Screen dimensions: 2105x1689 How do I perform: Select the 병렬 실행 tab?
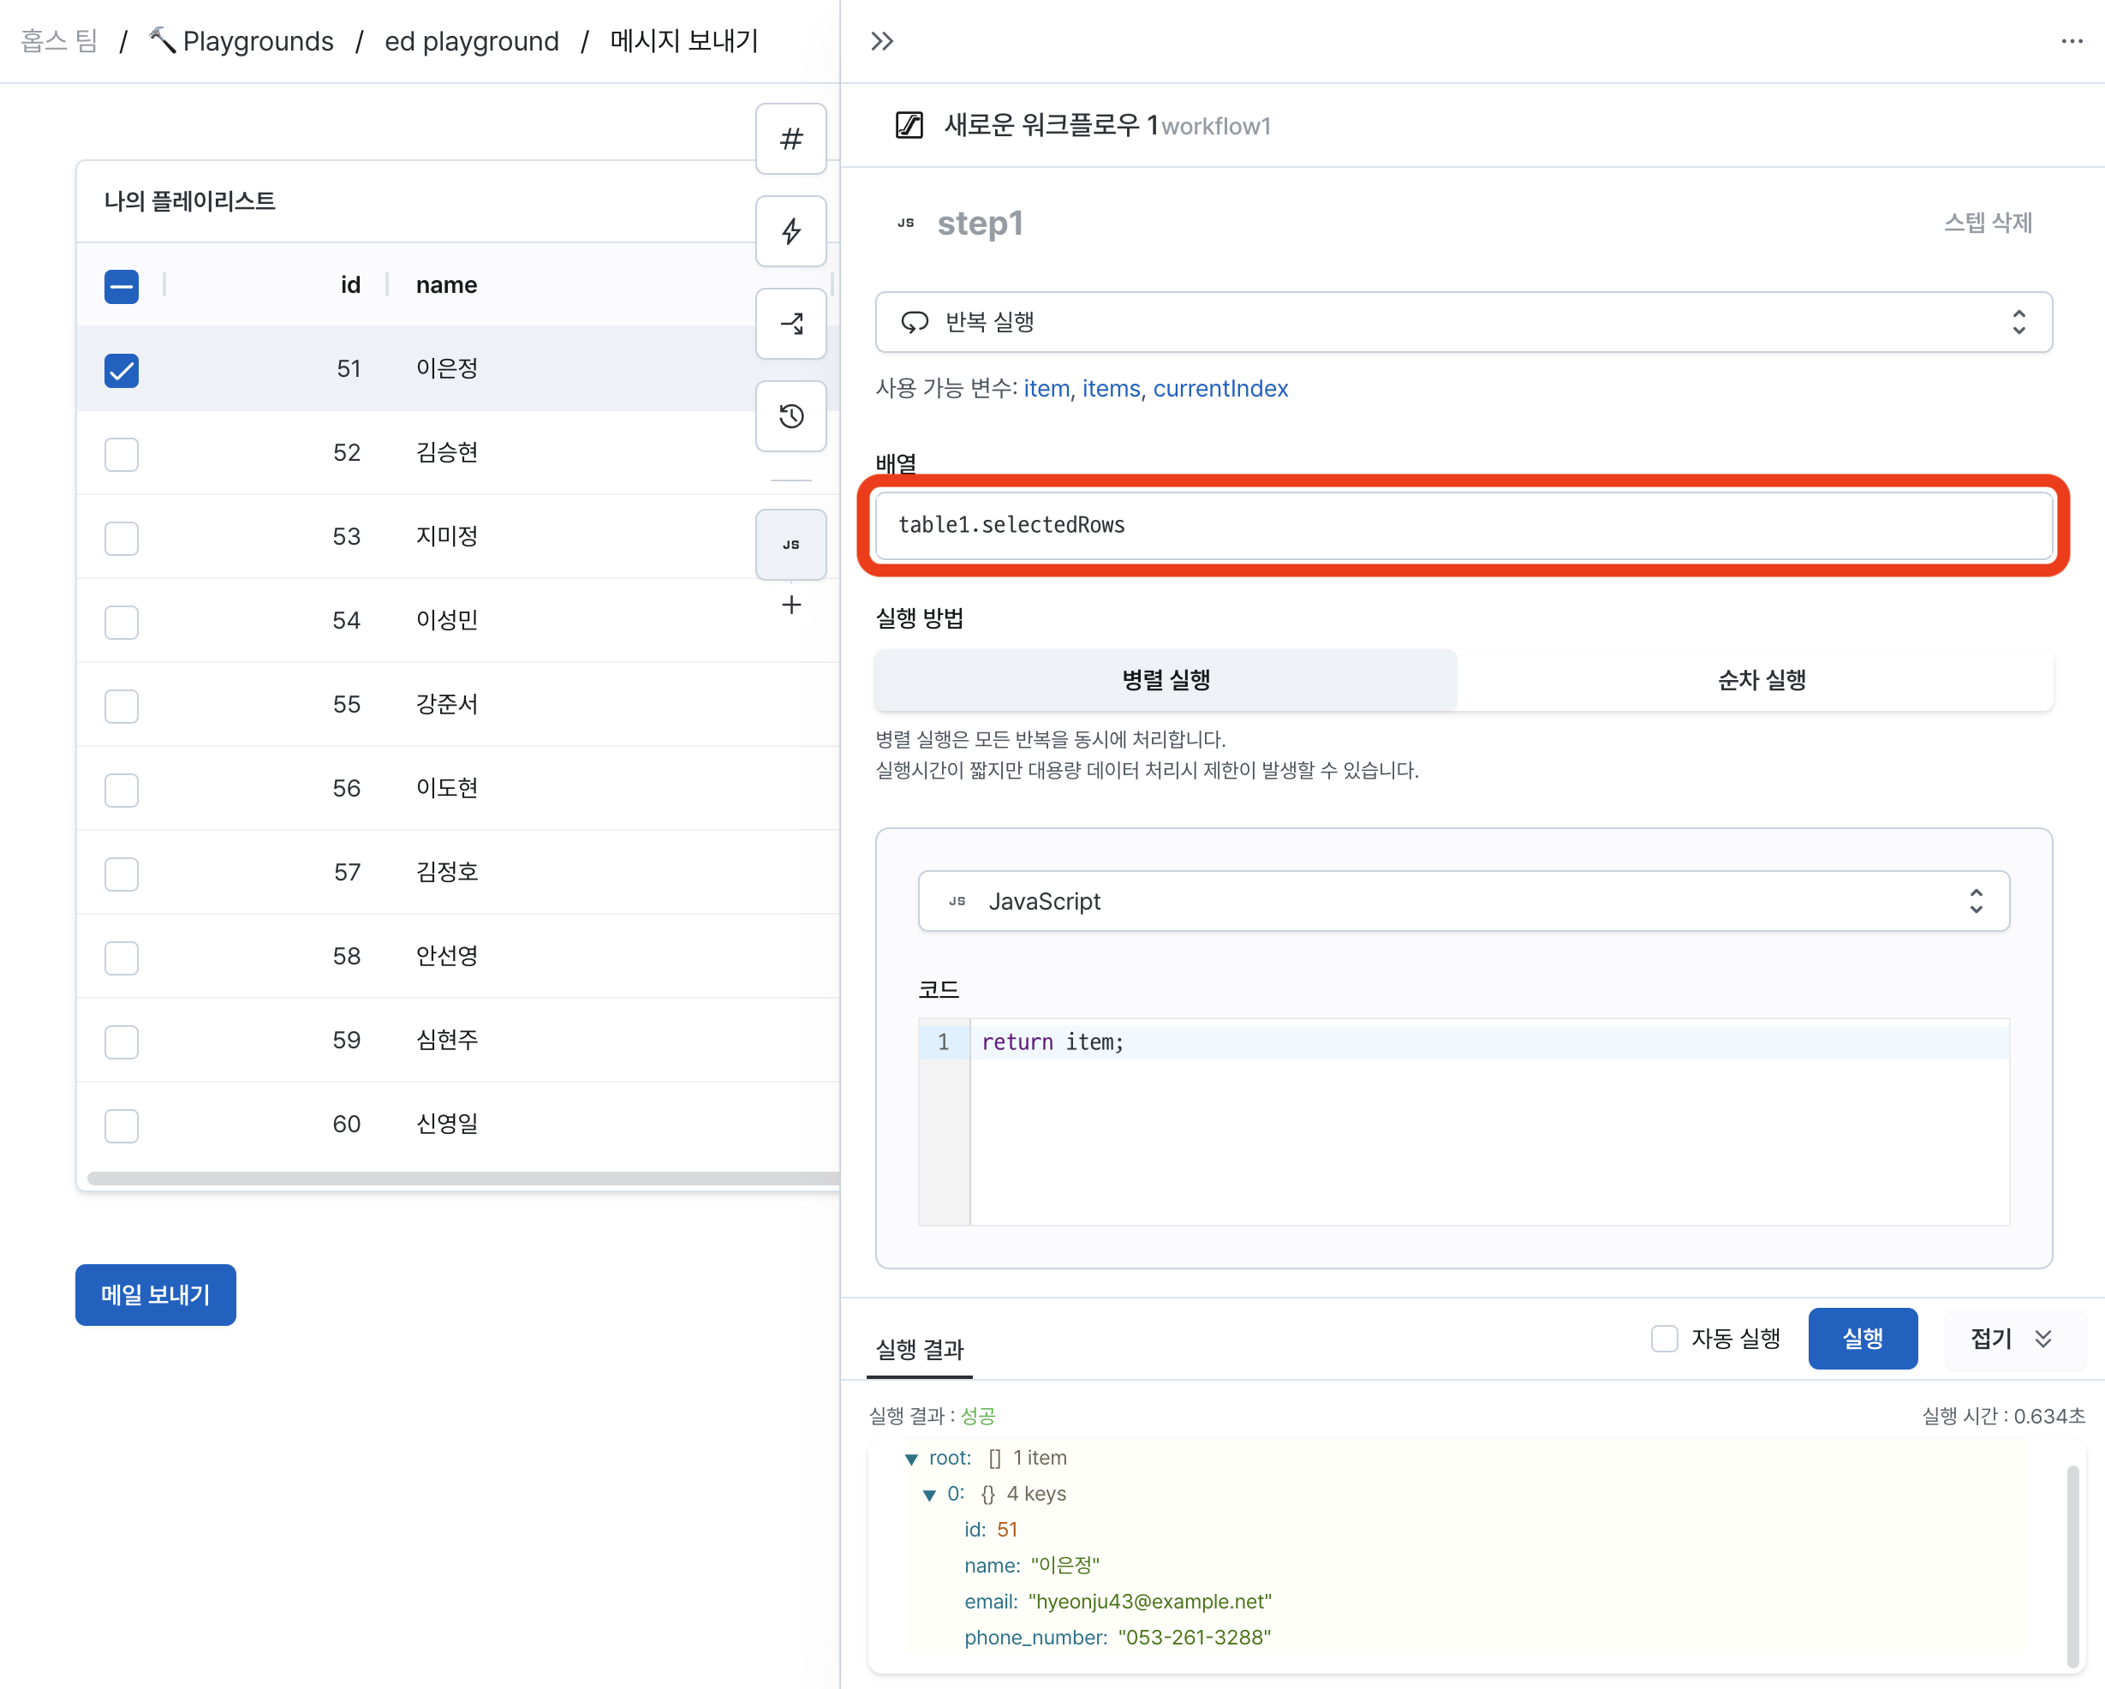[x=1166, y=679]
